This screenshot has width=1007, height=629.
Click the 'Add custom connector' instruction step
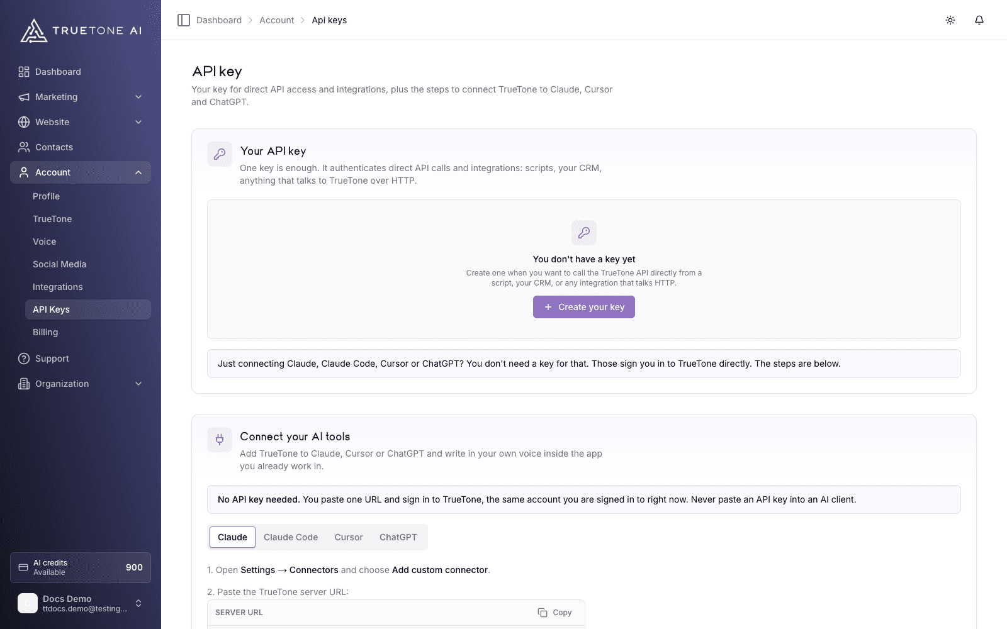click(349, 570)
